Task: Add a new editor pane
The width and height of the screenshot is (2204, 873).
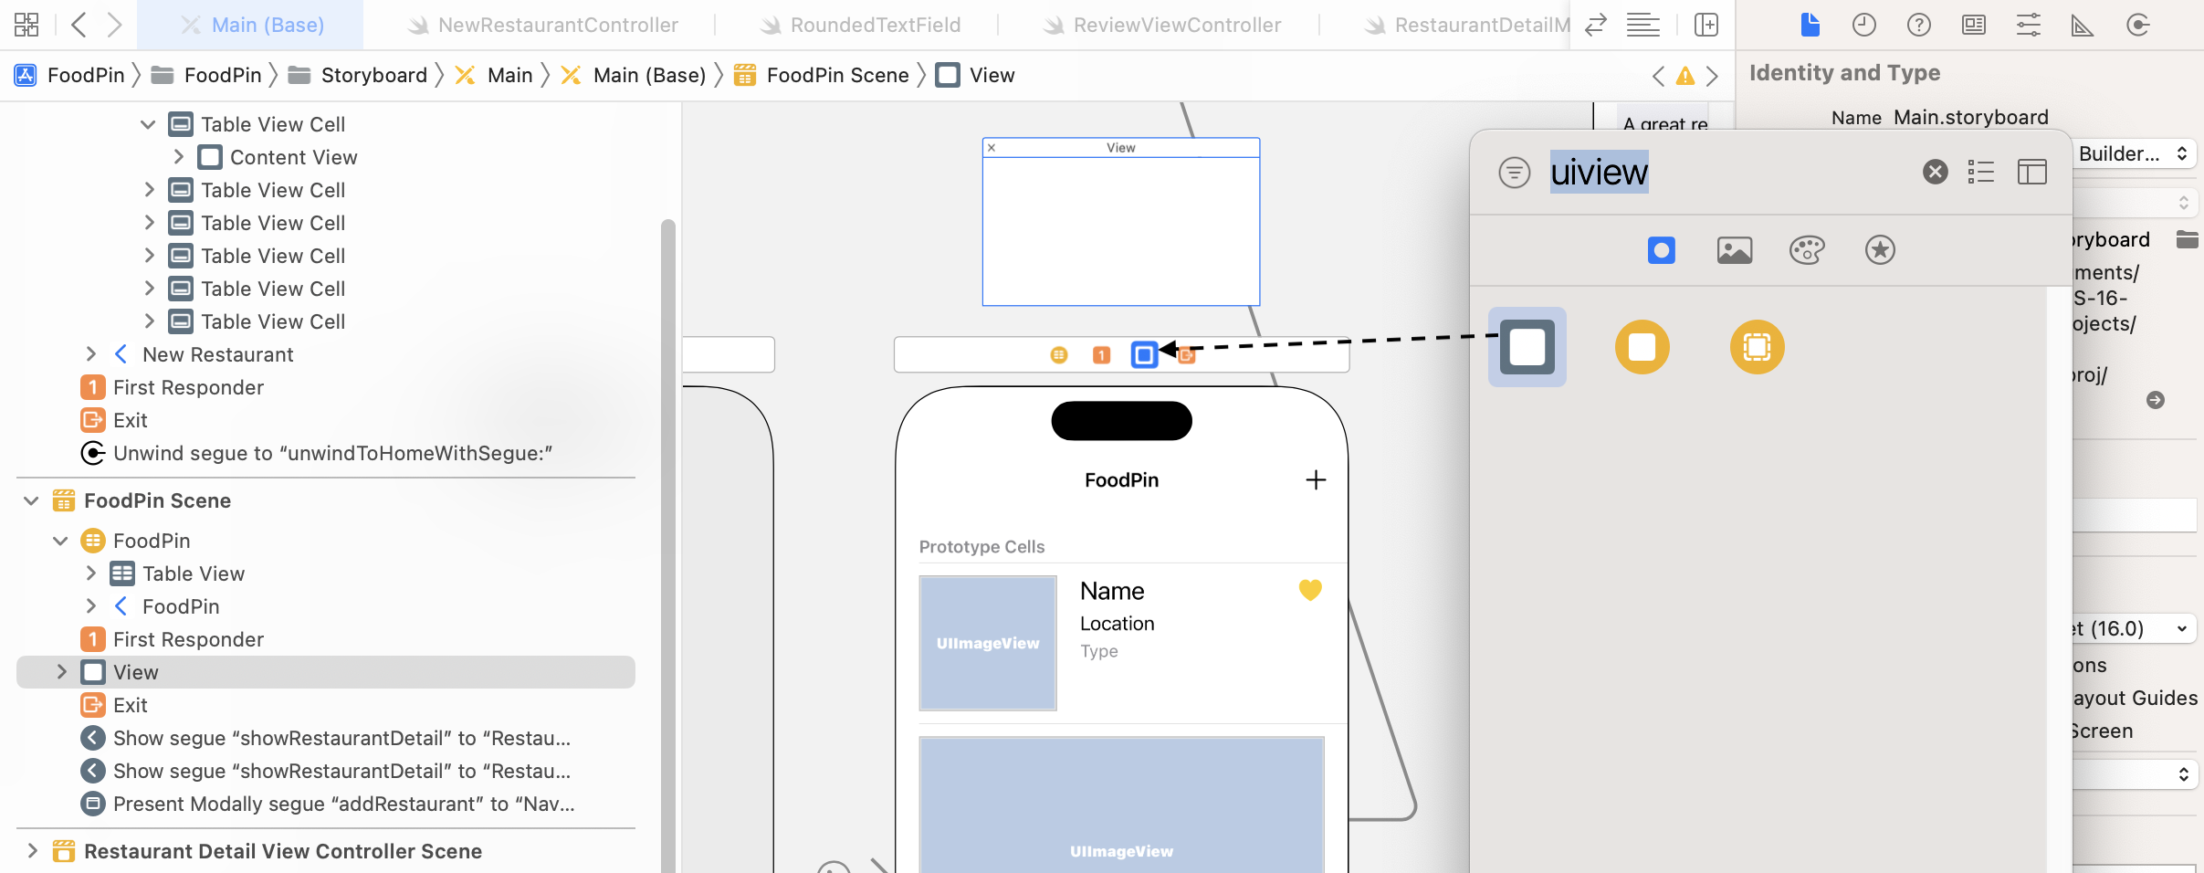Action: click(x=1706, y=25)
